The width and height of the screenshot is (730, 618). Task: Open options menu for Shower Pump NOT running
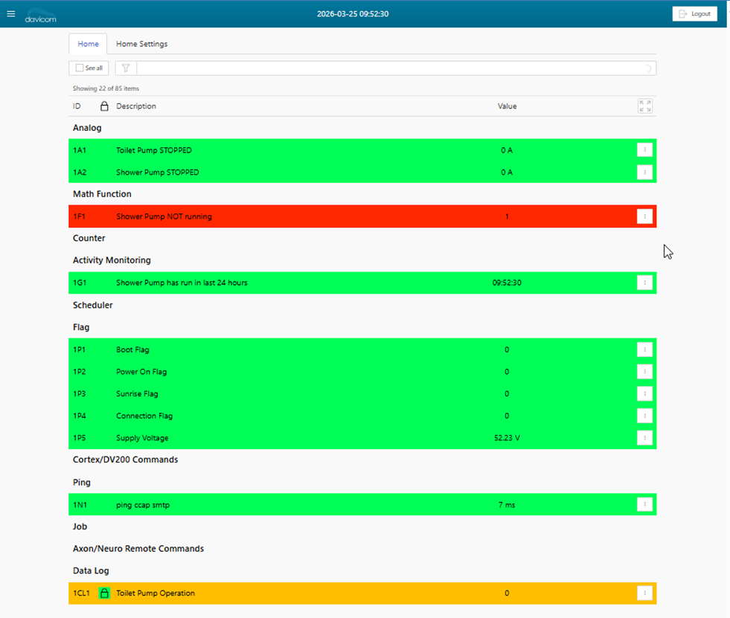coord(644,216)
